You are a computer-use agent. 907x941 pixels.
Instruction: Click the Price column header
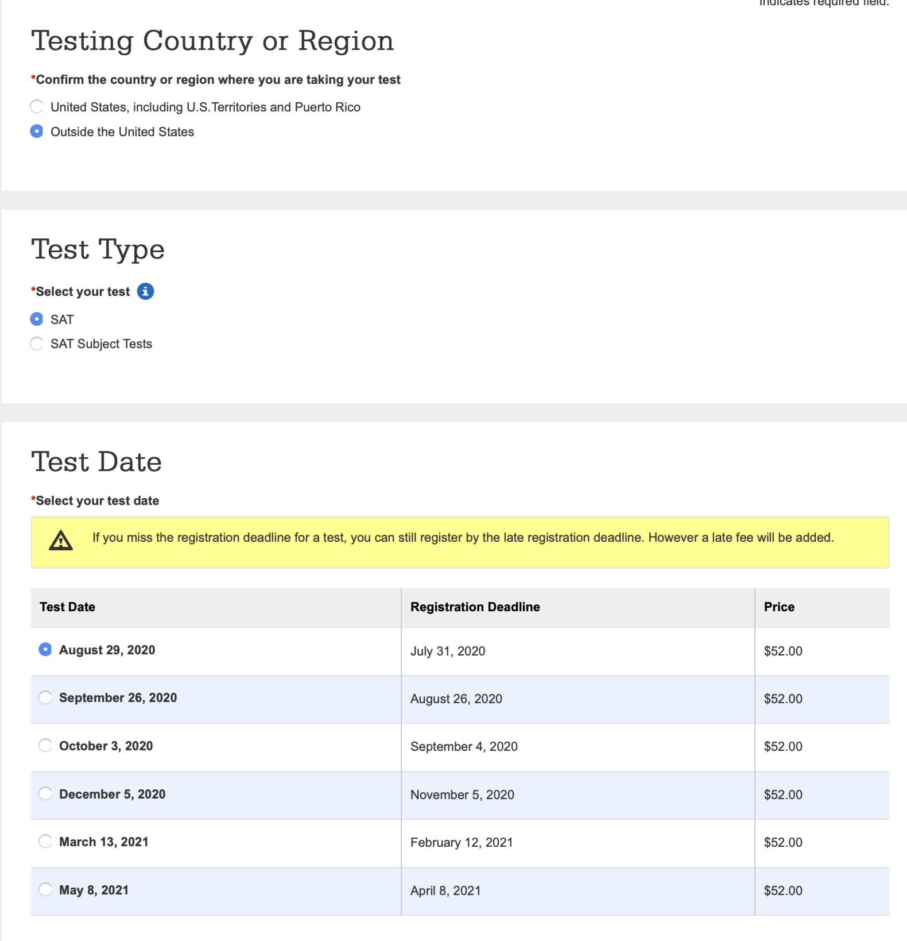[x=779, y=607]
